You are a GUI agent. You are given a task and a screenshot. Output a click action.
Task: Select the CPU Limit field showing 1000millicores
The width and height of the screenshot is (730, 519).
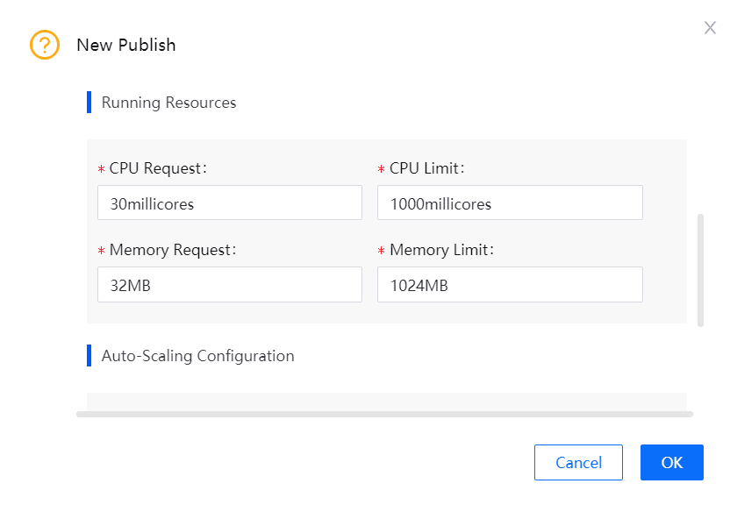click(510, 203)
